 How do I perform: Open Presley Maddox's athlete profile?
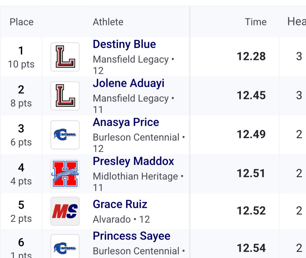pos(133,161)
